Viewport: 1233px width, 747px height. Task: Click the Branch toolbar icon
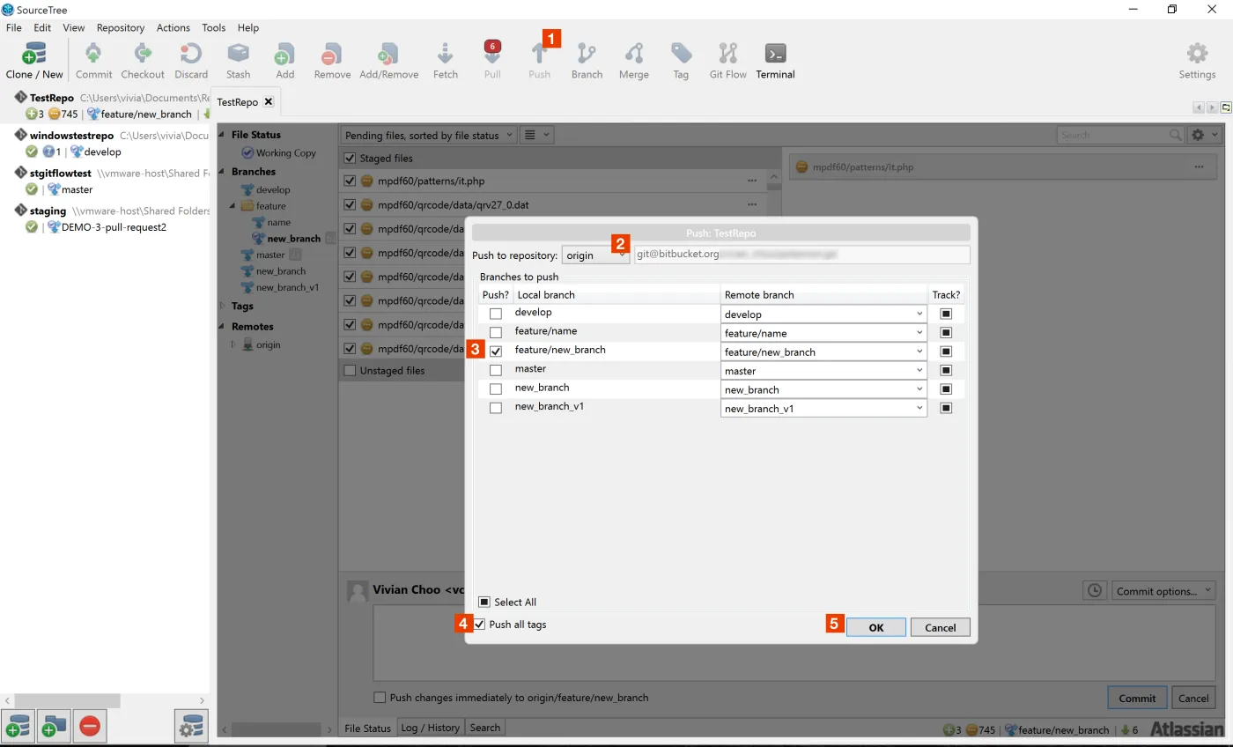[587, 60]
